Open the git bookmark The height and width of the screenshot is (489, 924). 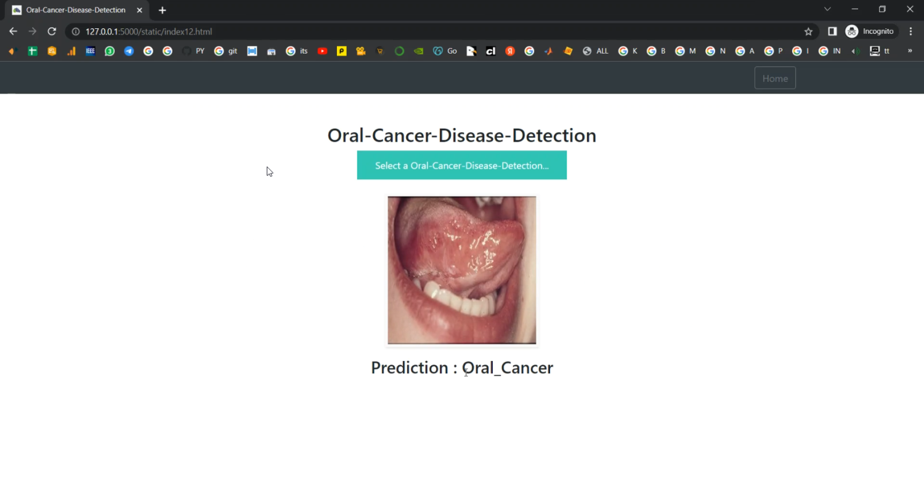[x=225, y=51]
